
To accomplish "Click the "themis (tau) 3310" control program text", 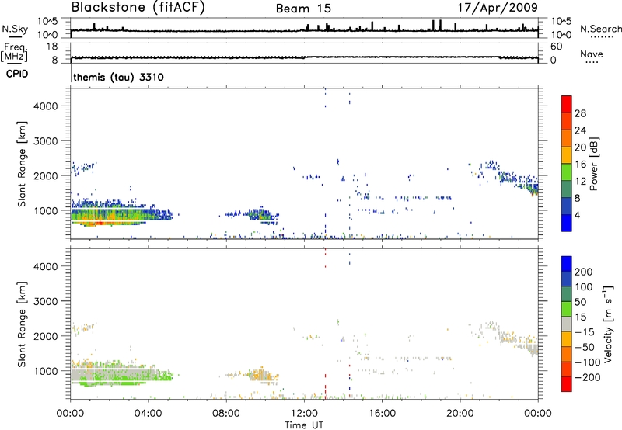I will [x=118, y=77].
